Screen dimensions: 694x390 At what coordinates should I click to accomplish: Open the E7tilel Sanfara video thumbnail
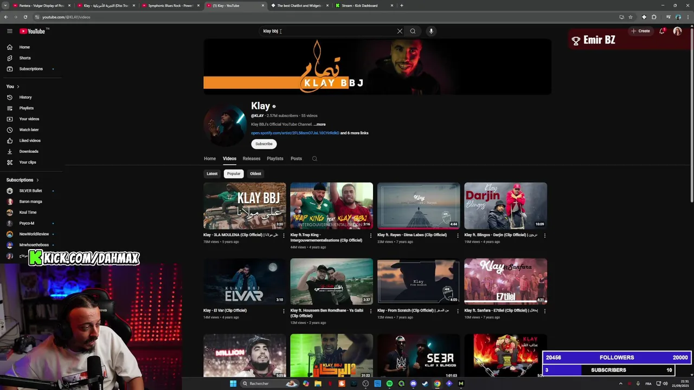pos(505,282)
